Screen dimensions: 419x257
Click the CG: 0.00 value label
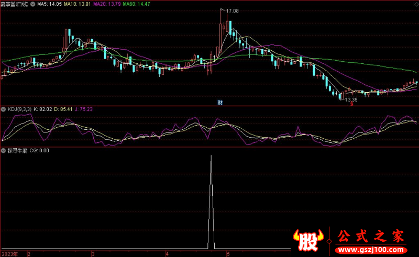point(39,151)
